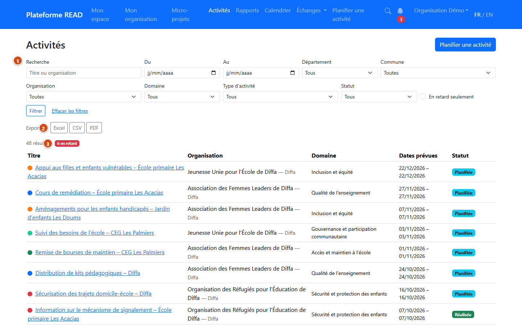
Task: Open Mon espace in the navbar
Action: pos(100,14)
